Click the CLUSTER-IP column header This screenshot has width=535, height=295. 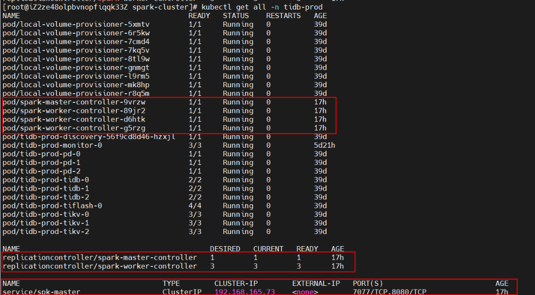point(236,283)
